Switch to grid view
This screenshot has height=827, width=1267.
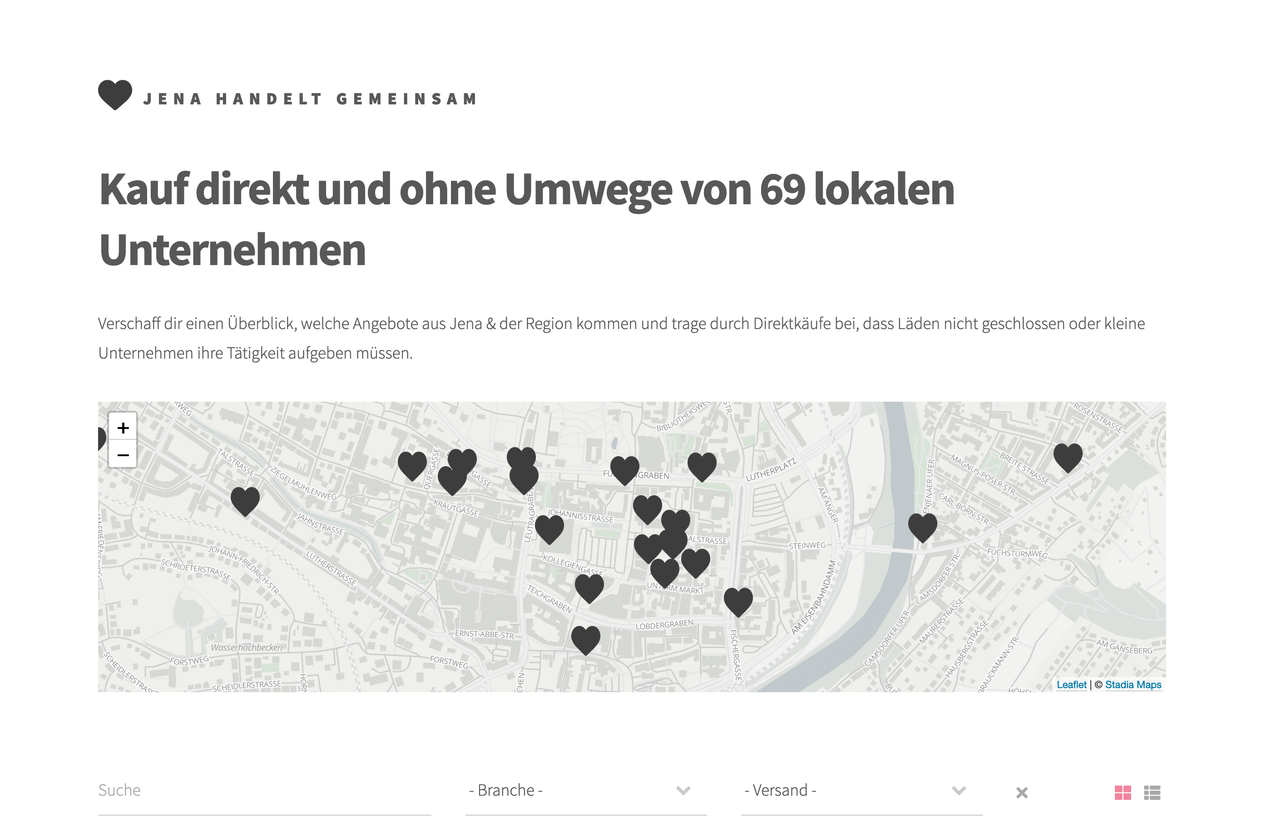[1123, 793]
